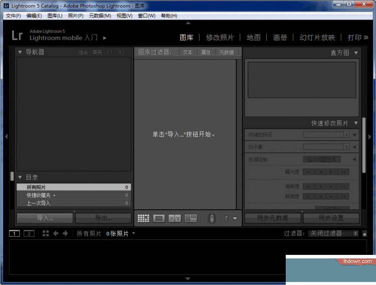Collapse the Histogram (直方图) panel

pos(356,53)
